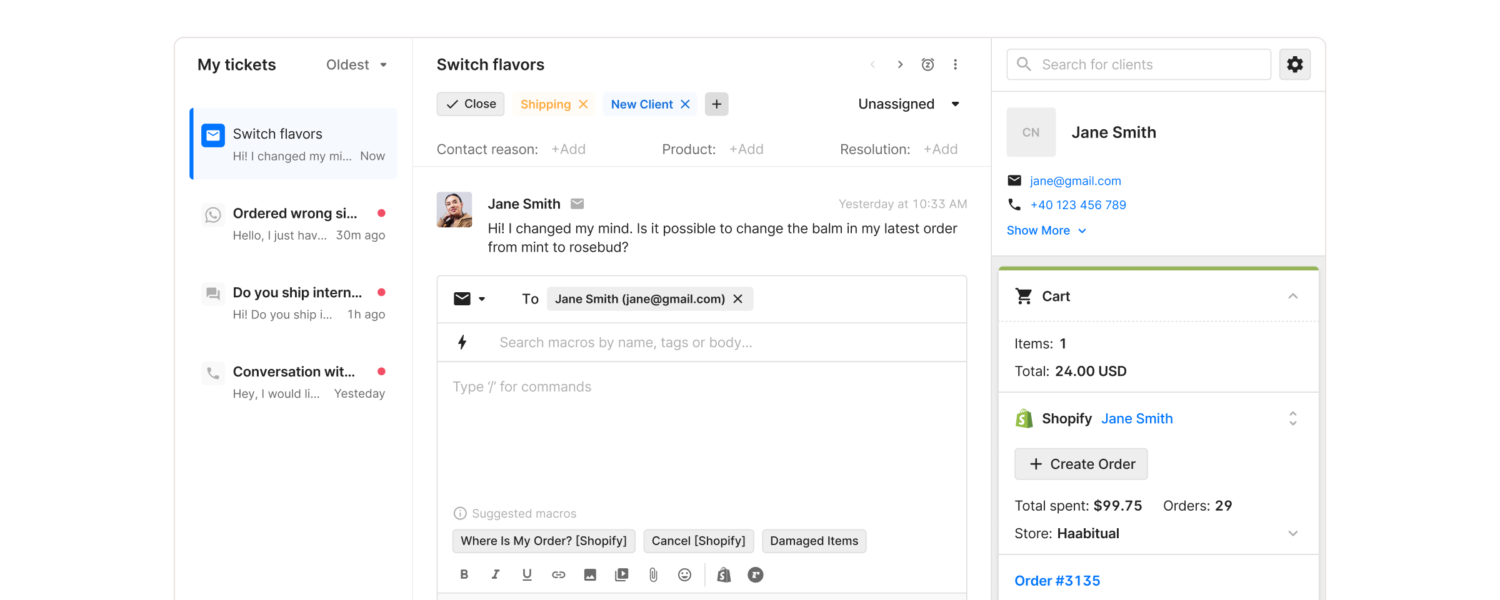Go to the previous ticket arrow
The height and width of the screenshot is (600, 1500).
[x=872, y=64]
